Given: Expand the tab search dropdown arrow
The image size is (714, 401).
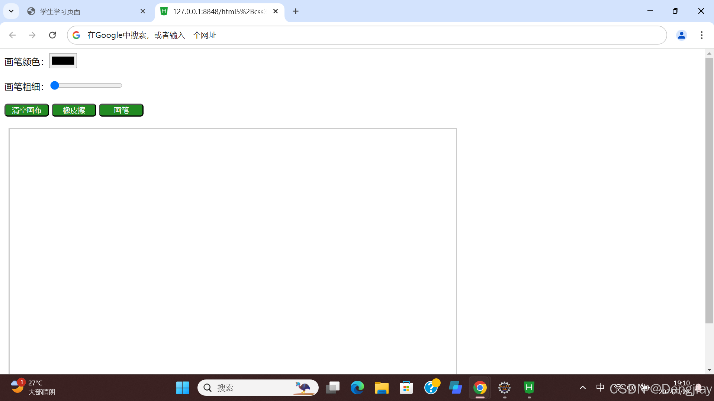Looking at the screenshot, I should tap(11, 11).
